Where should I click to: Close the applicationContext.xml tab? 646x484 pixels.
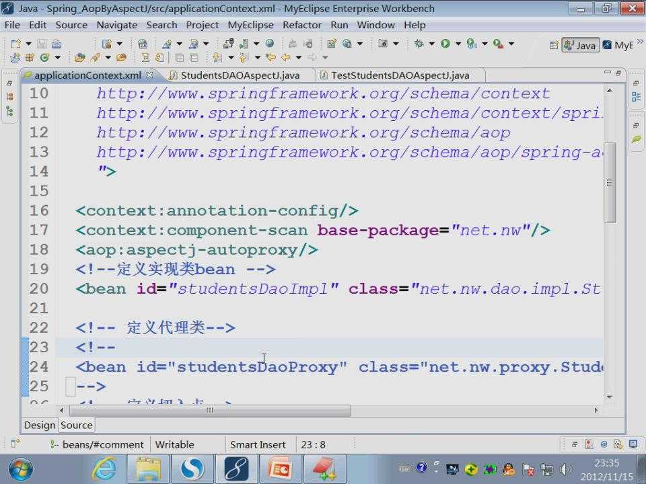click(150, 75)
